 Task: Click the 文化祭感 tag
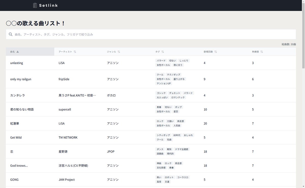(x=161, y=168)
